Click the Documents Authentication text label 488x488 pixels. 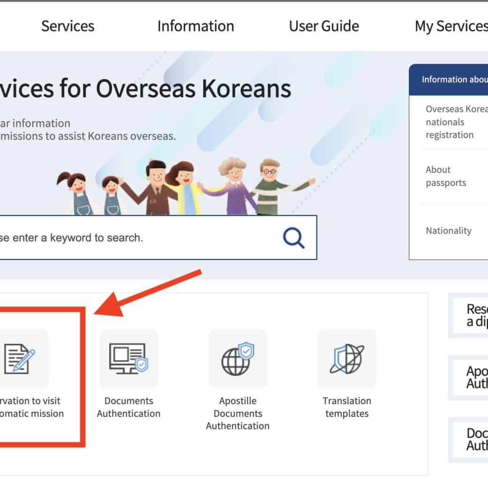pos(129,407)
